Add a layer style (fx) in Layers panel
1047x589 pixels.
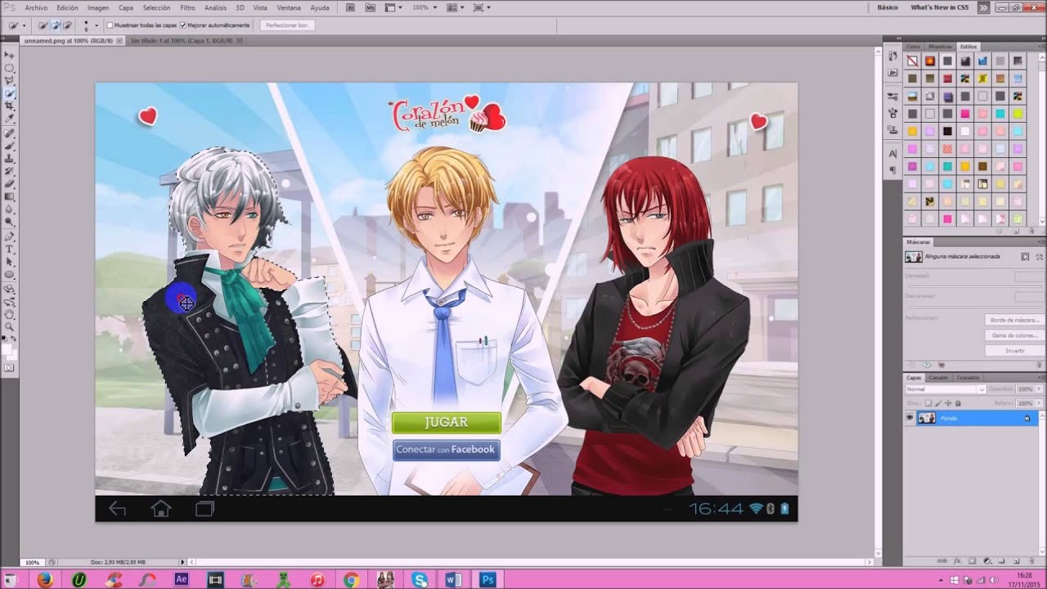tap(957, 561)
